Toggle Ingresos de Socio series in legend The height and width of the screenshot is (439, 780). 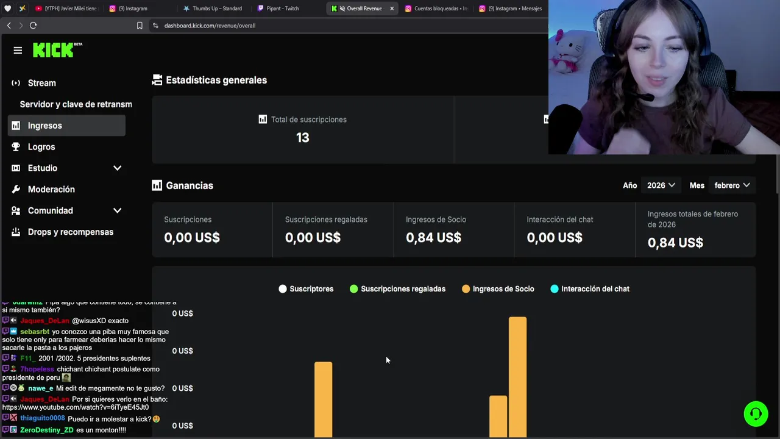tap(498, 289)
